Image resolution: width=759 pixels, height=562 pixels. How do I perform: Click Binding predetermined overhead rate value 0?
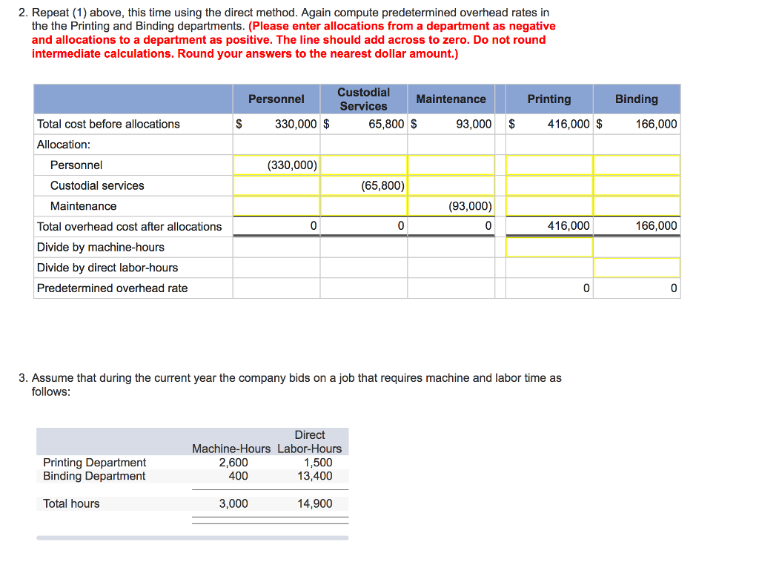pos(674,288)
